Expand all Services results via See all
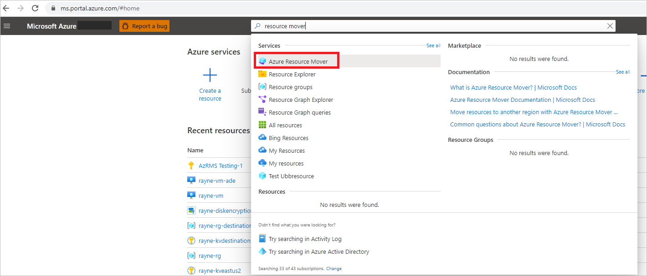647x276 pixels. coord(433,45)
